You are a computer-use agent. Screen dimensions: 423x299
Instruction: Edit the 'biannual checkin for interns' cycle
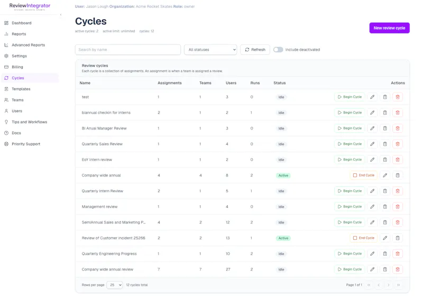372,113
